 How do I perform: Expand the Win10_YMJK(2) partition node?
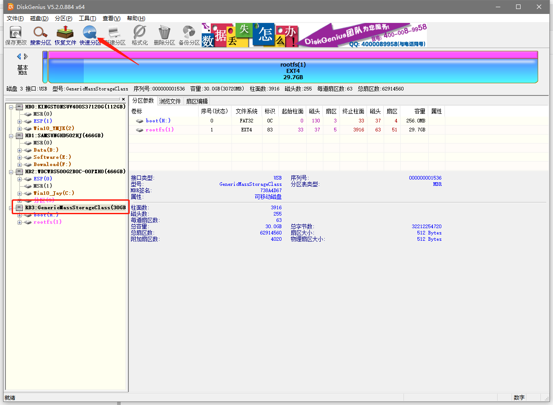coord(20,128)
